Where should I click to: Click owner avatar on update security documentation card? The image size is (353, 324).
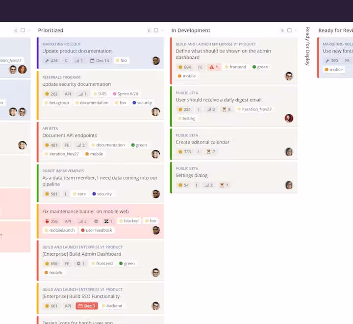coord(156,112)
